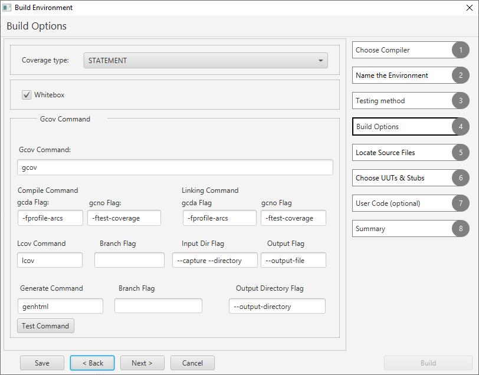The height and width of the screenshot is (375, 479).
Task: Click the "Gcov Command:" label above gcov field
Action: [x=45, y=150]
